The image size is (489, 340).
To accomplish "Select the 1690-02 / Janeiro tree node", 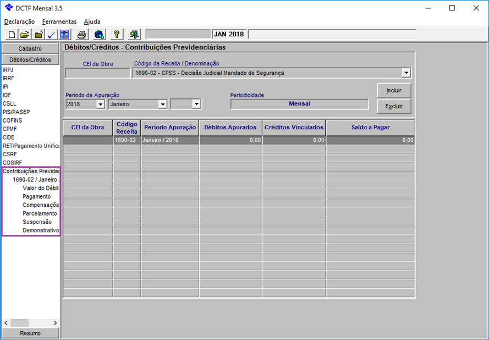I will (36, 180).
